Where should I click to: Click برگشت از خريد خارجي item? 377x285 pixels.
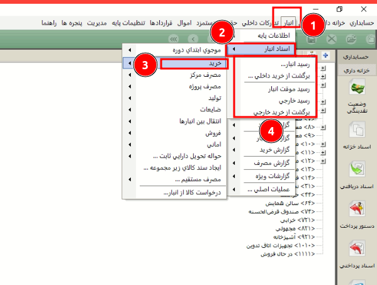point(276,112)
